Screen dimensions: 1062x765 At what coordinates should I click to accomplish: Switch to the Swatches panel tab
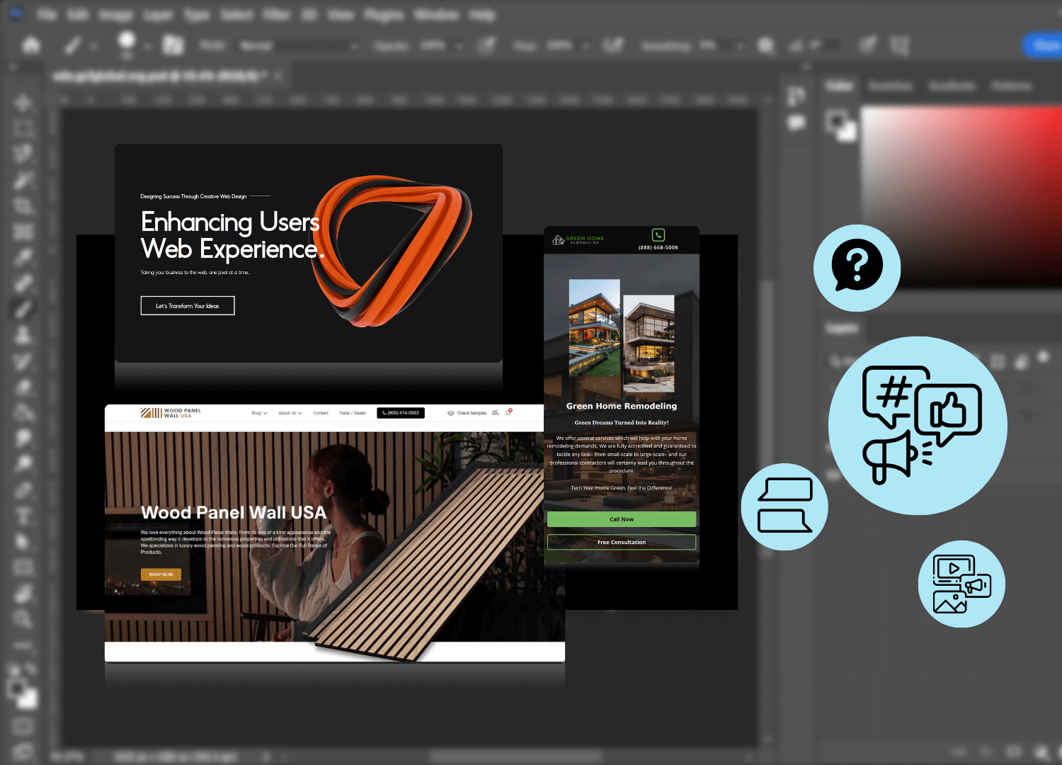(x=891, y=86)
